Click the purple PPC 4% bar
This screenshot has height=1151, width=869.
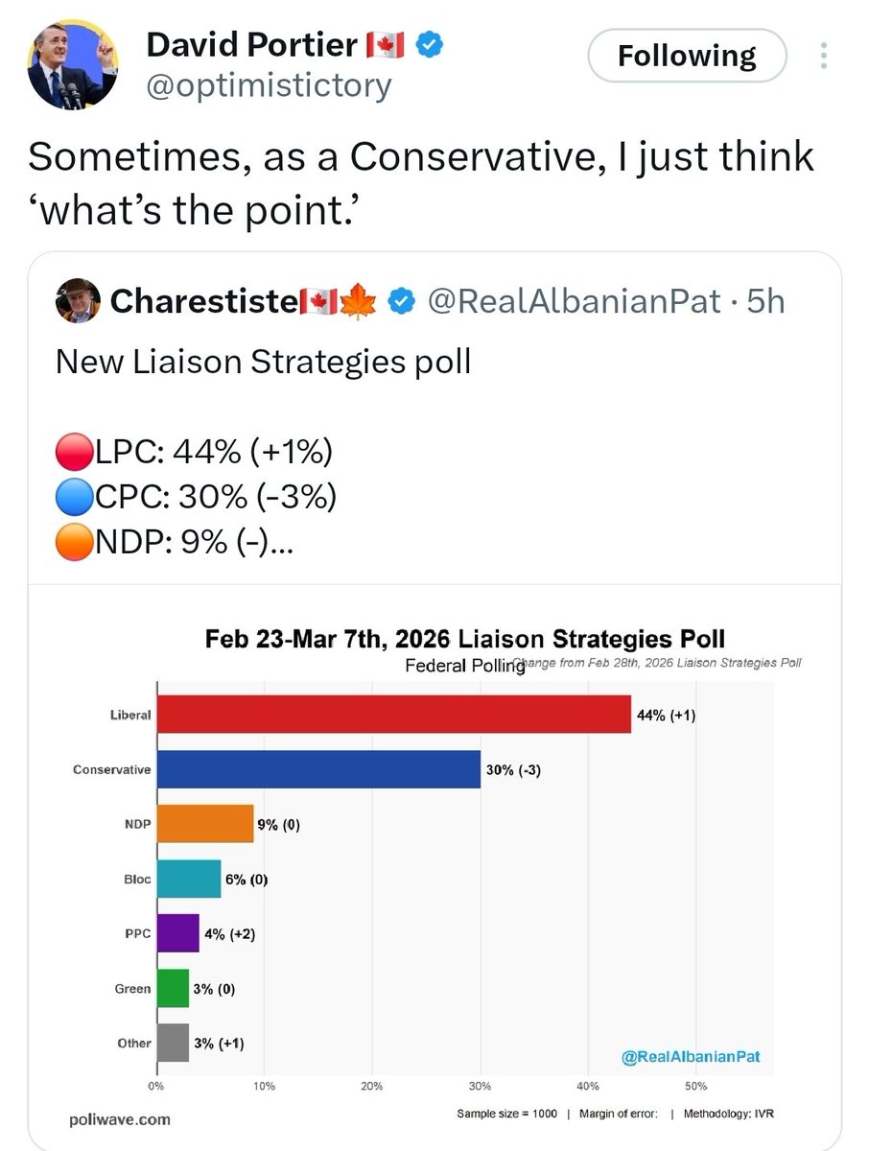tap(177, 932)
